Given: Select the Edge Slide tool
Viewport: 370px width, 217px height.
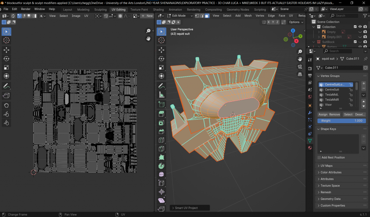Looking at the screenshot, I should point(162,183).
